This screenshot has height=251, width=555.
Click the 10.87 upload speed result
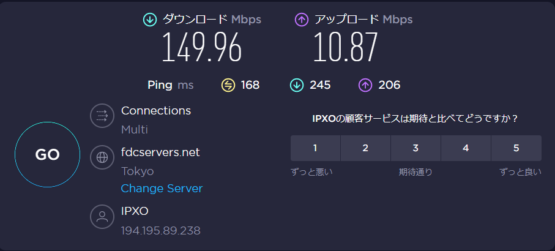pos(345,48)
